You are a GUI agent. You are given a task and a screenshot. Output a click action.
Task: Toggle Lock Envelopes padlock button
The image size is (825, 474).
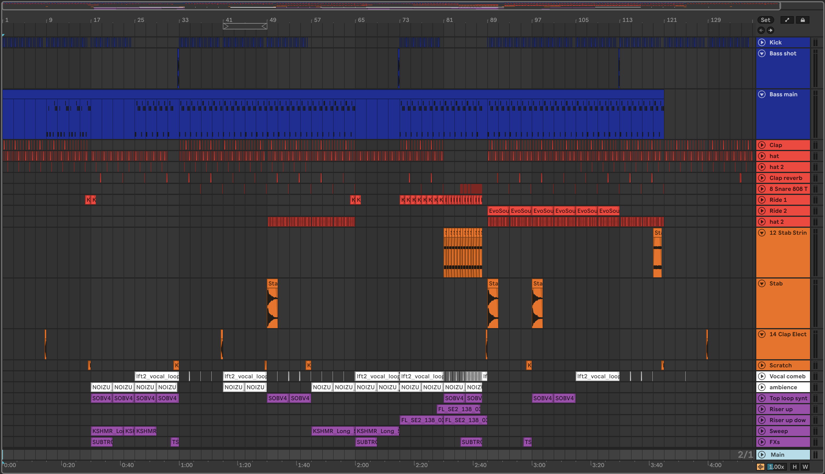[802, 20]
